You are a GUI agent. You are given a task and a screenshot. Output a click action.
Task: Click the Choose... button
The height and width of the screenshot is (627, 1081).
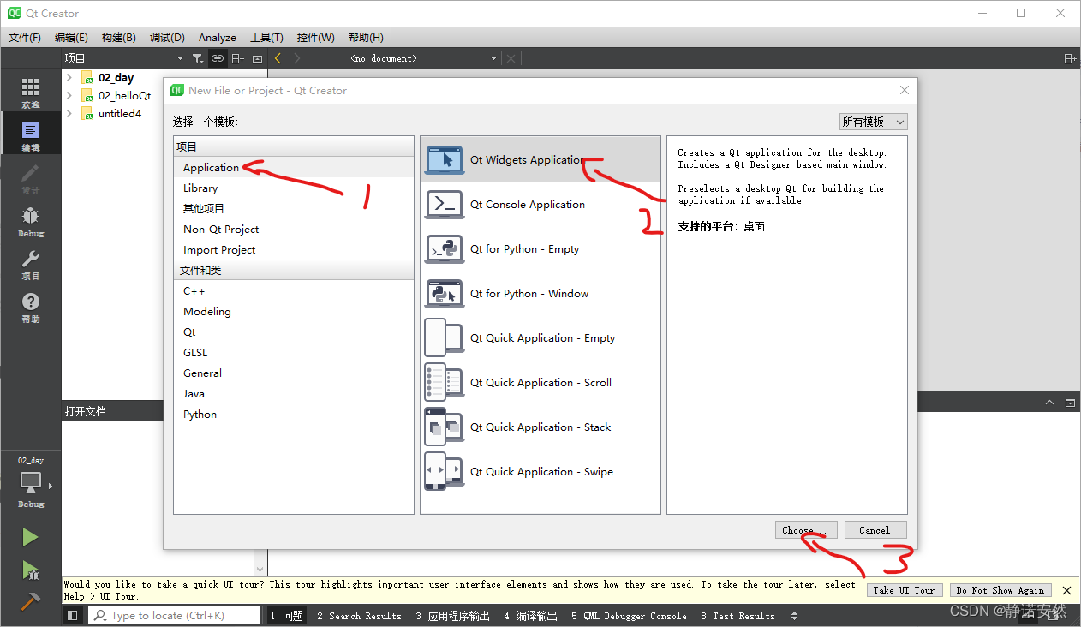tap(806, 530)
